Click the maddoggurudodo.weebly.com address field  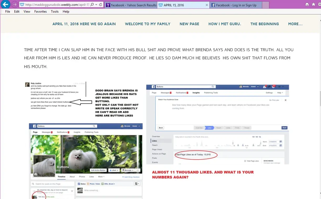coord(57,5)
